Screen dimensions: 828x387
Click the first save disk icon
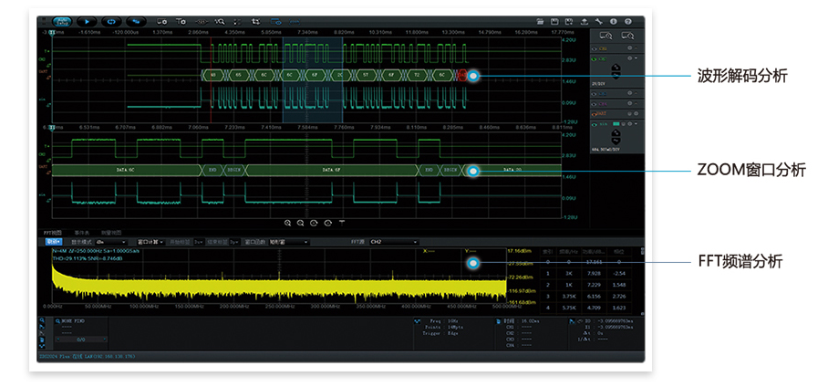[554, 22]
